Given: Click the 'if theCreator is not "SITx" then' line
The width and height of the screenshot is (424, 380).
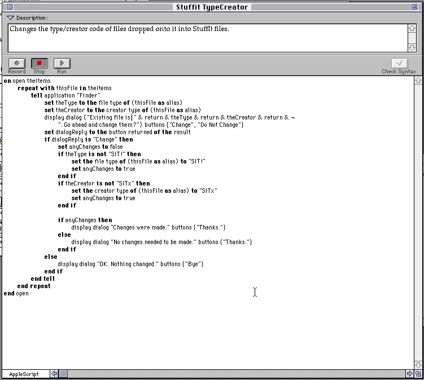Looking at the screenshot, I should [104, 183].
